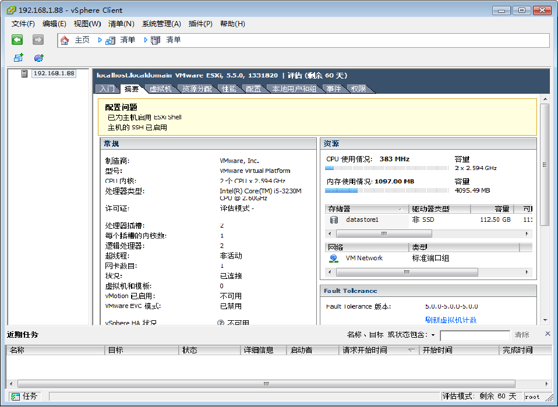Click the 名称 tasks column header
This screenshot has width=558, height=407.
pos(55,350)
